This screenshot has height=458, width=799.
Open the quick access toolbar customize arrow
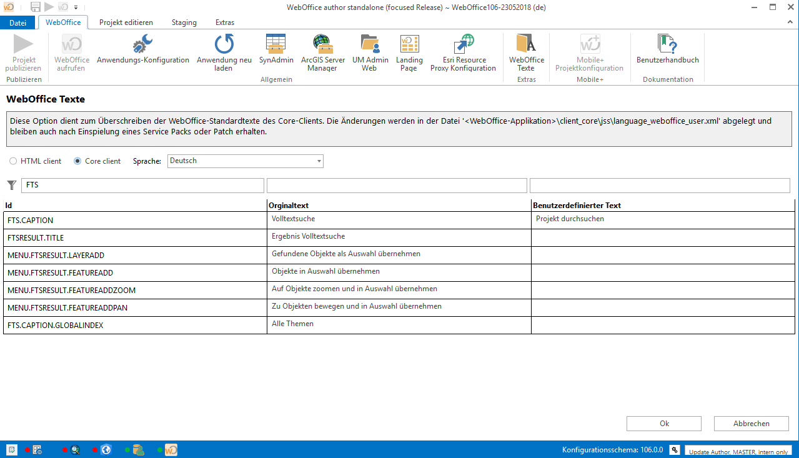[76, 7]
